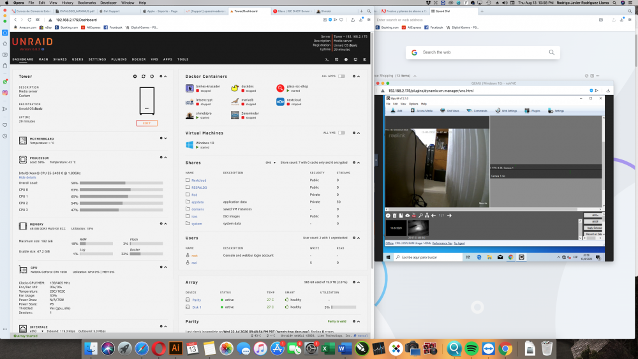Viewport: 638px width, 359px height.
Task: Click the Add button in iSpy toolbar
Action: coord(396,110)
